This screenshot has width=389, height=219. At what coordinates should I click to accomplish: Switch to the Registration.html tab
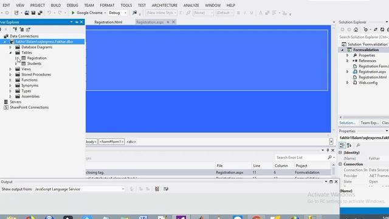[x=108, y=22]
